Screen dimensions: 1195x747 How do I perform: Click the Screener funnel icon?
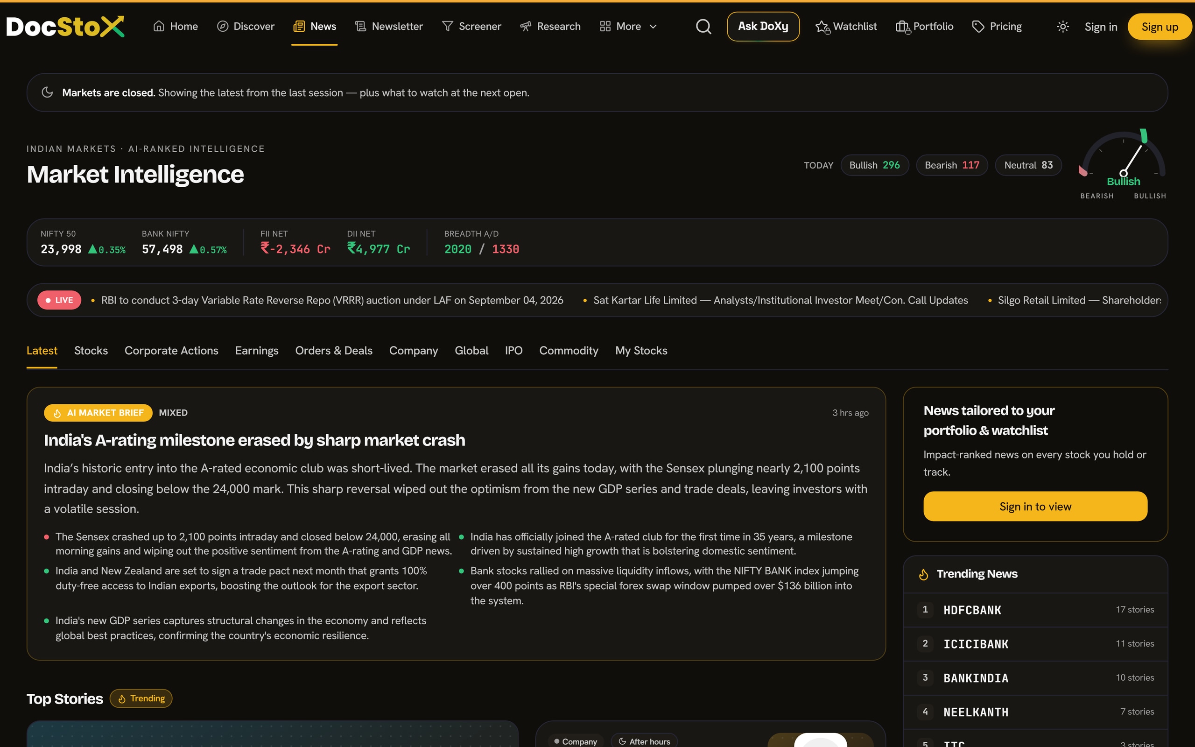click(447, 26)
